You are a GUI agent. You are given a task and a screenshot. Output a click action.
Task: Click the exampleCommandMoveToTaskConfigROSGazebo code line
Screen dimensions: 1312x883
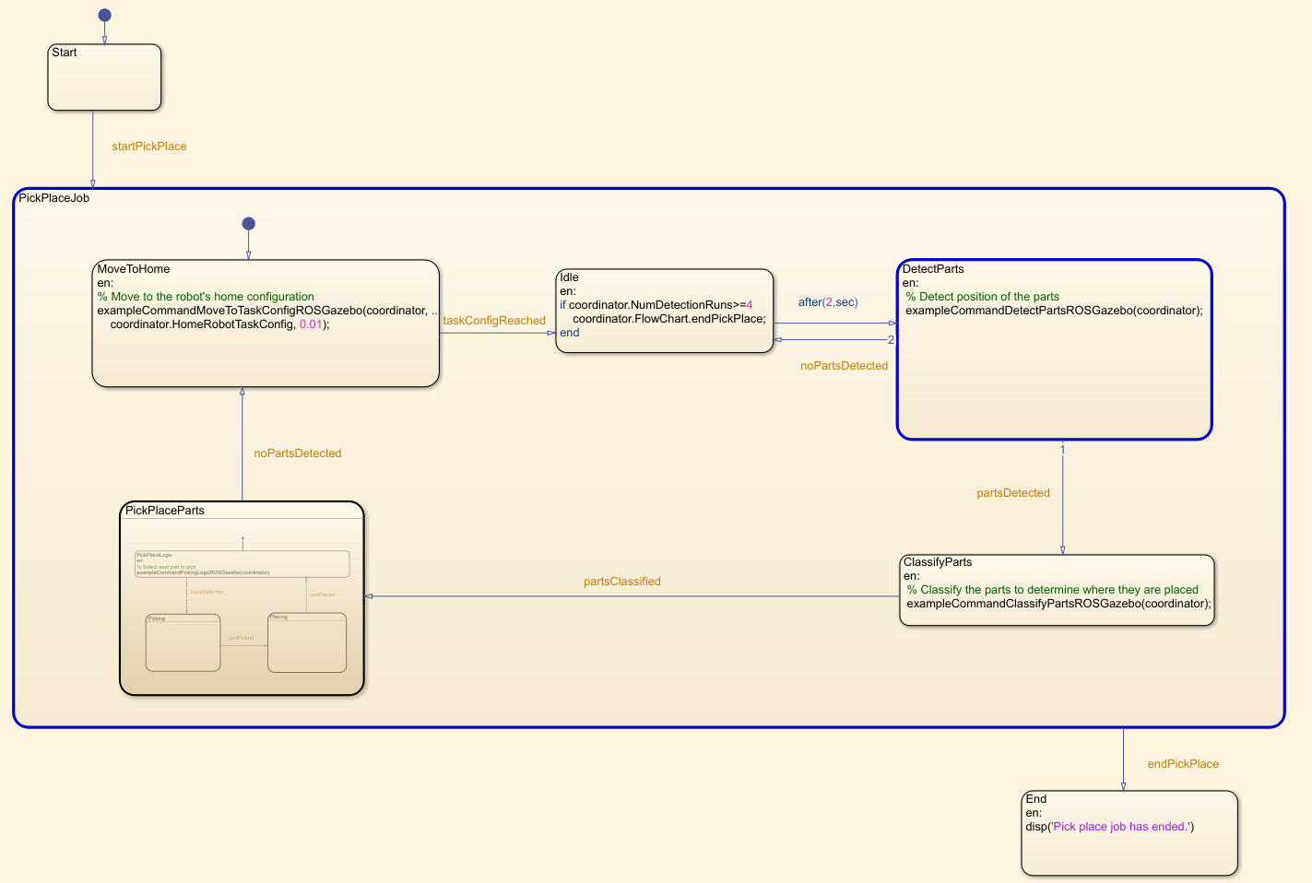click(267, 311)
